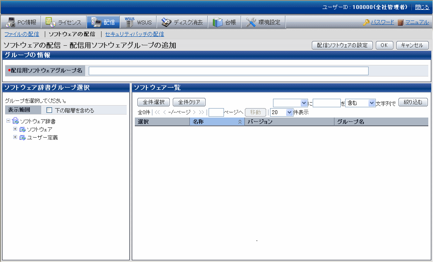Click the ディスク消去 disk erase icon
This screenshot has width=433, height=262.
pyautogui.click(x=166, y=22)
